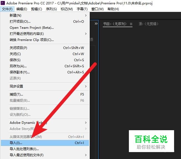Select 导入批处理列表(I)... entry
Image resolution: width=181 pixels, height=159 pixels.
[45, 149]
